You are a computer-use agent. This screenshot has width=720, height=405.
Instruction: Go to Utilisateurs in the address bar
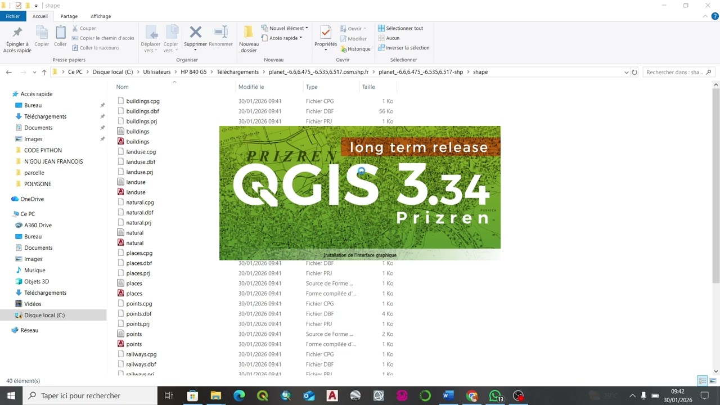157,72
